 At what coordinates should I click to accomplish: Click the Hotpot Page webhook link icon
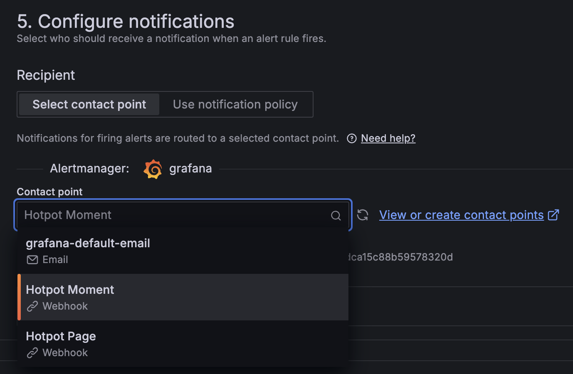(x=32, y=353)
